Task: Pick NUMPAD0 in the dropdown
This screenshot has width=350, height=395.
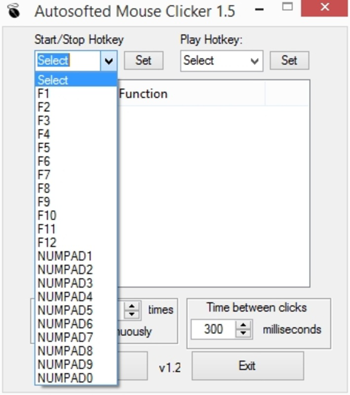Action: coord(76,378)
